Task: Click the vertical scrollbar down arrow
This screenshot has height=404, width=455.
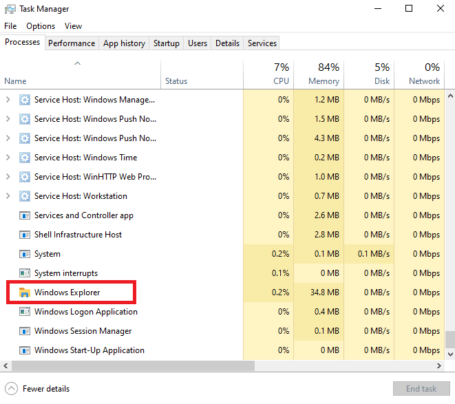Action: pyautogui.click(x=450, y=354)
